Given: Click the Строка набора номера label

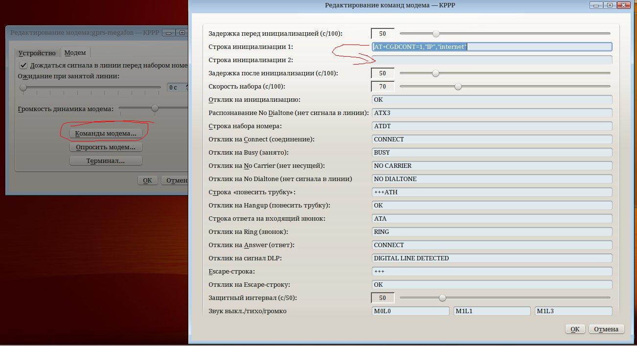Looking at the screenshot, I should [245, 126].
